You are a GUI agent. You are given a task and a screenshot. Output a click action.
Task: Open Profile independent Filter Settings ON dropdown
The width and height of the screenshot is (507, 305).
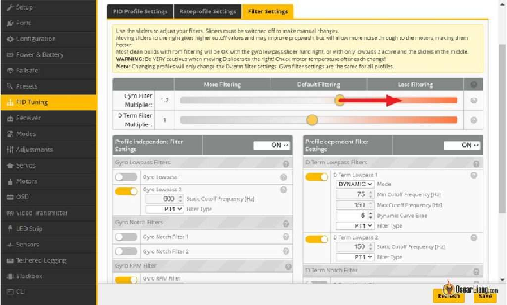coord(271,145)
